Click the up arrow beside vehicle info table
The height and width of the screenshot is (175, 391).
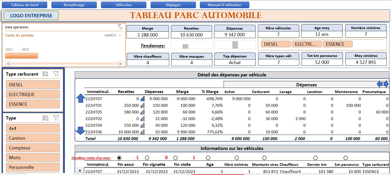pos(80,171)
